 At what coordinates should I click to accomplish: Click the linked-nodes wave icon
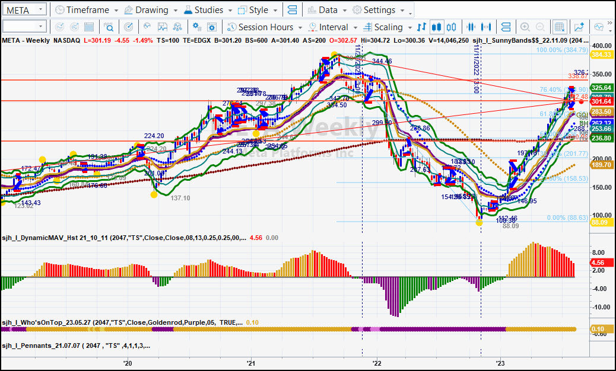pyautogui.click(x=177, y=27)
